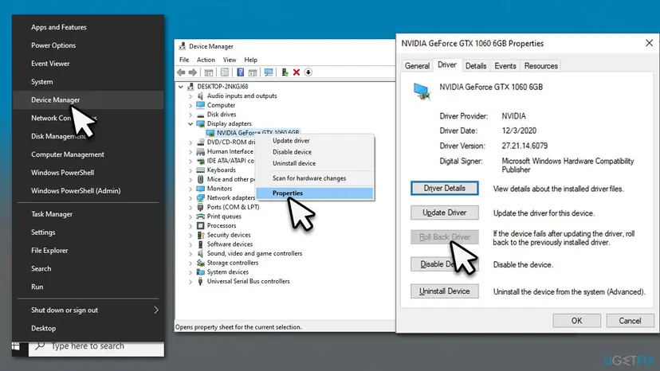Collapse the DESKTOP-2NKGJ68 root node
660x371 pixels.
181,87
